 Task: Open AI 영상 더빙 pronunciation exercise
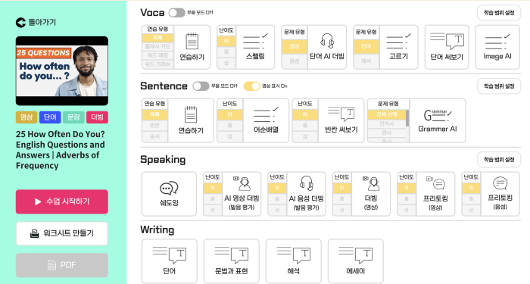242,194
